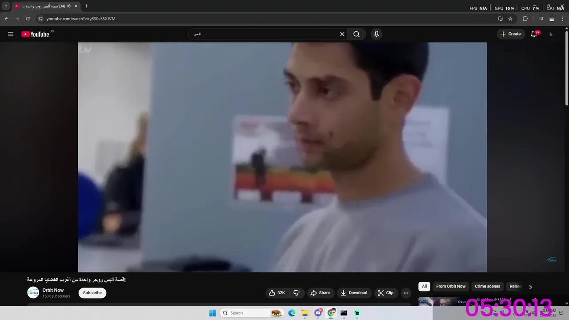
Task: Like the video with thumbs up
Action: (277, 293)
